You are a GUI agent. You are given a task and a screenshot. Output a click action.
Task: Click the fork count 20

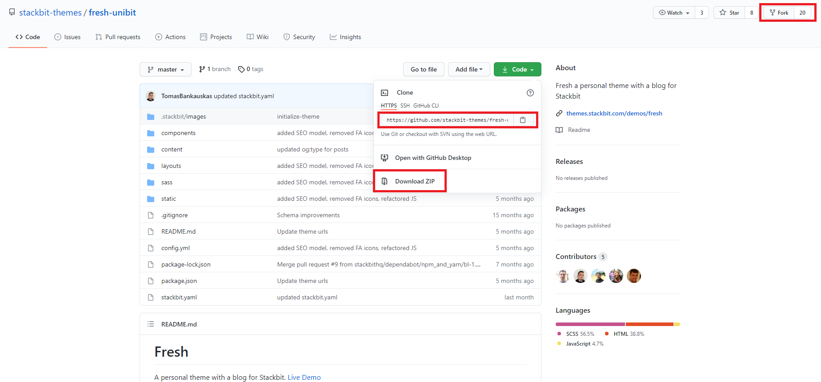click(802, 12)
